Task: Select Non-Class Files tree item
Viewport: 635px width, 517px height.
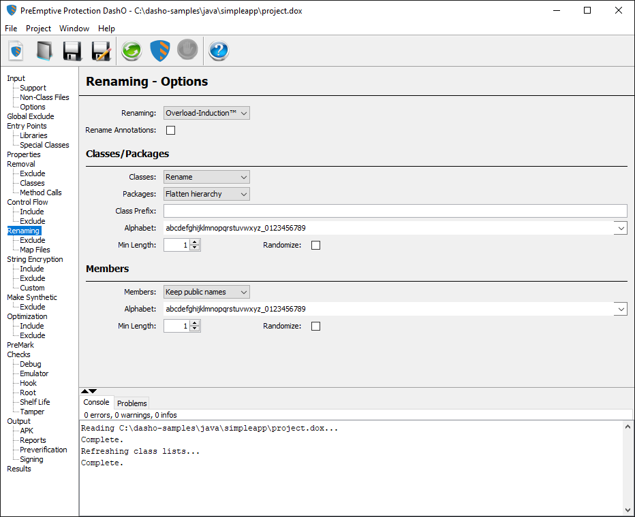Action: (44, 97)
